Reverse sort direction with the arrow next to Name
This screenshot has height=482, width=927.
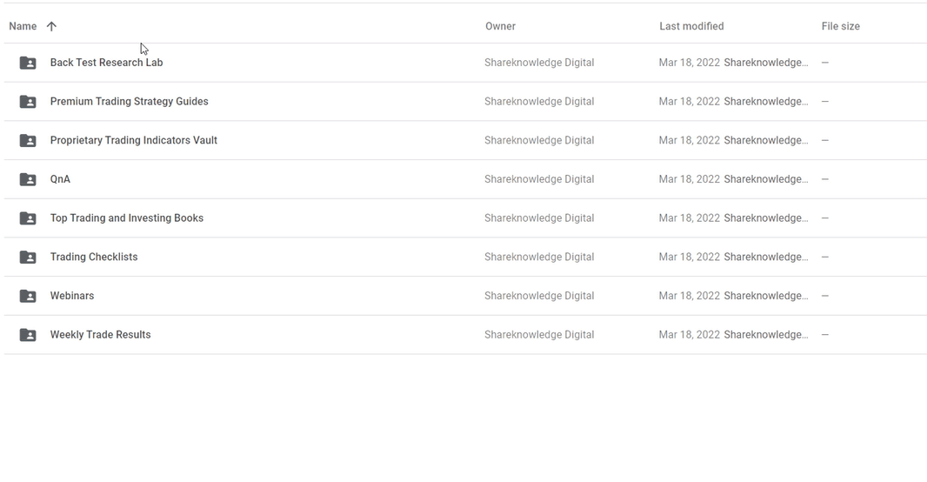coord(51,26)
